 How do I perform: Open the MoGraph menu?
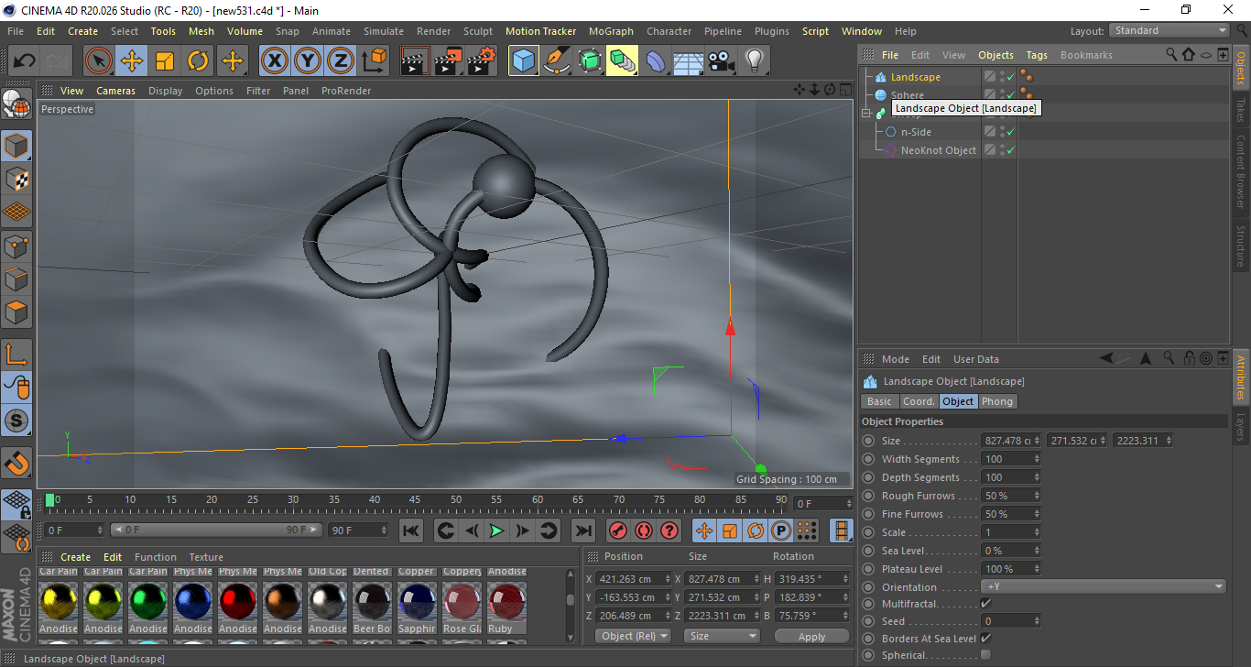611,31
